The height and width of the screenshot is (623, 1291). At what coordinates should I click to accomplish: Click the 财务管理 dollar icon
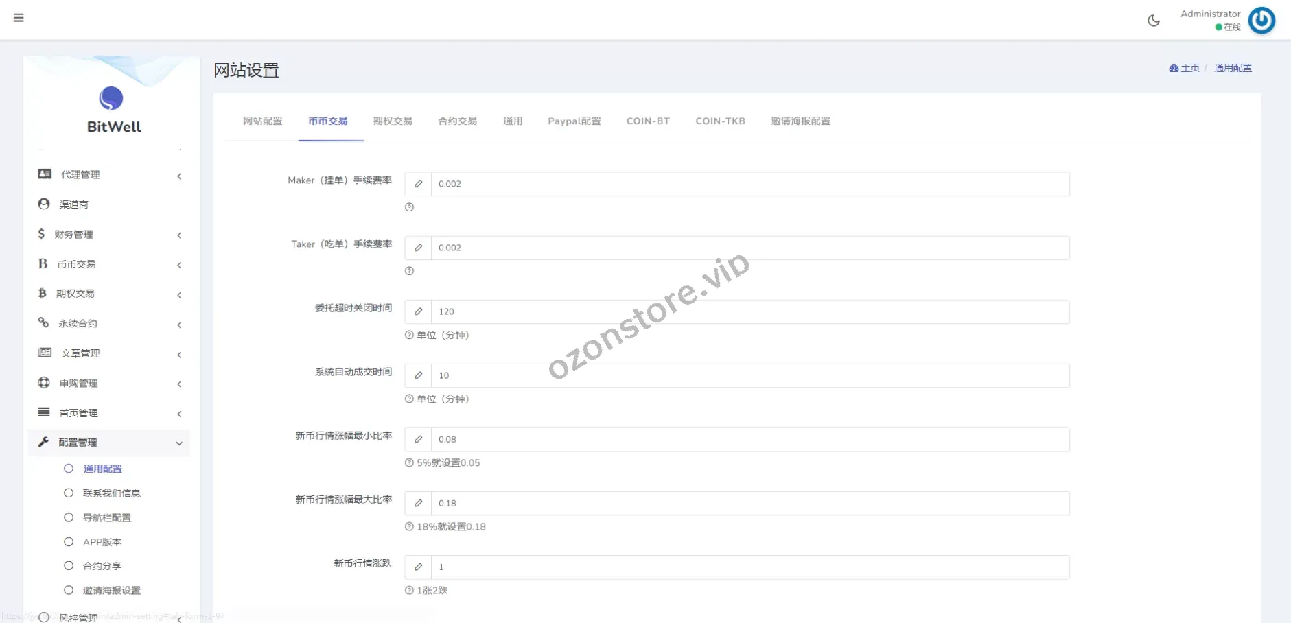41,234
